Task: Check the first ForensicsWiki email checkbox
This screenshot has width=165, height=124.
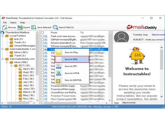Action: (x=42, y=86)
